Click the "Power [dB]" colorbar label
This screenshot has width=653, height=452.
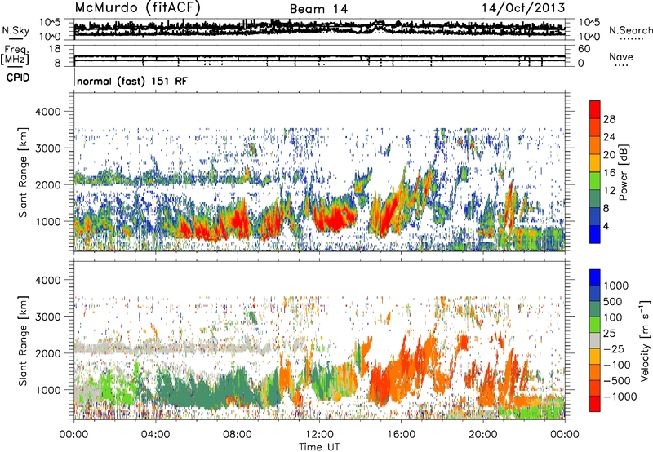coord(624,172)
